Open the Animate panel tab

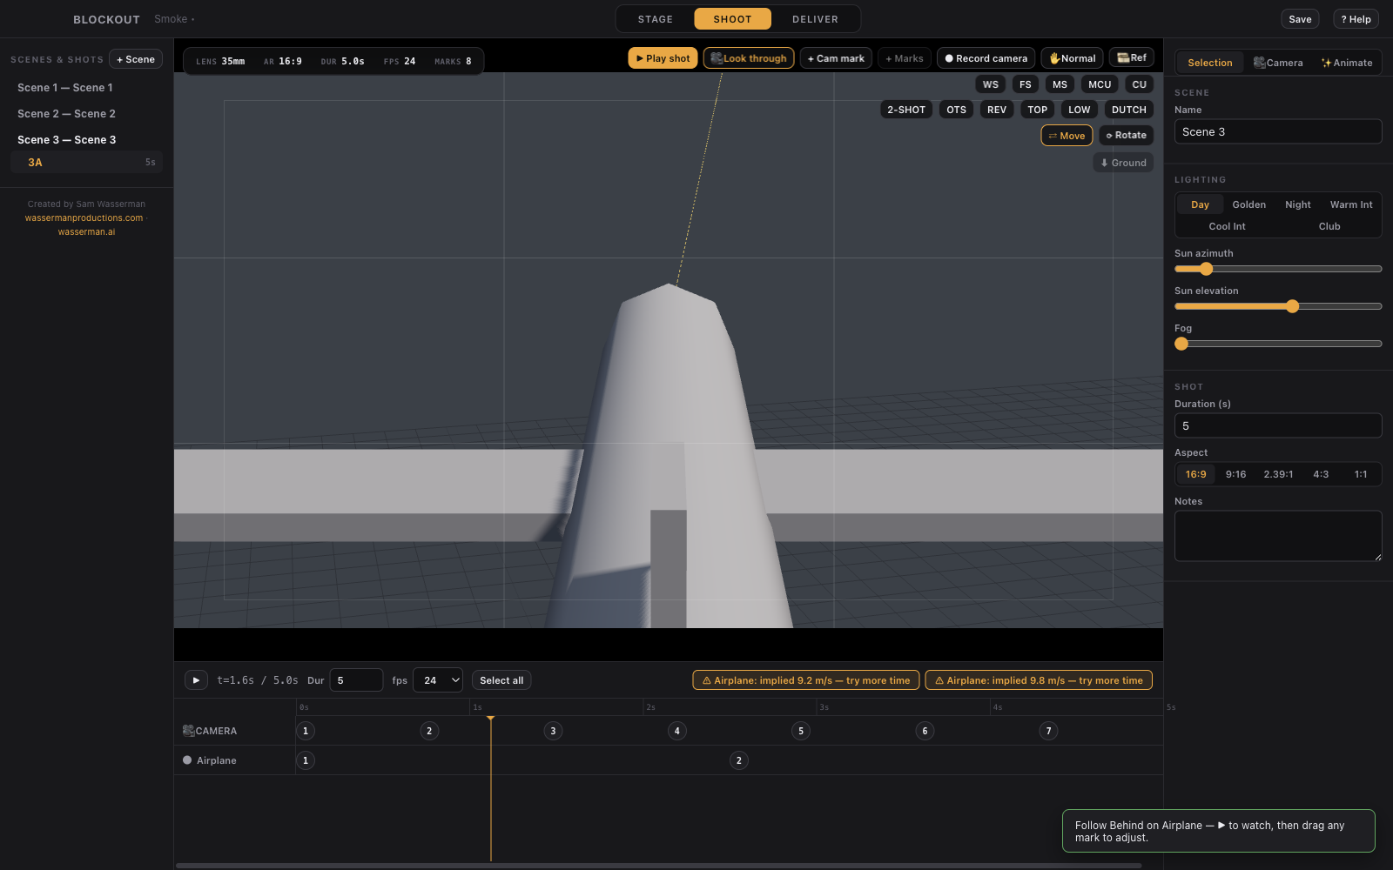[1347, 63]
